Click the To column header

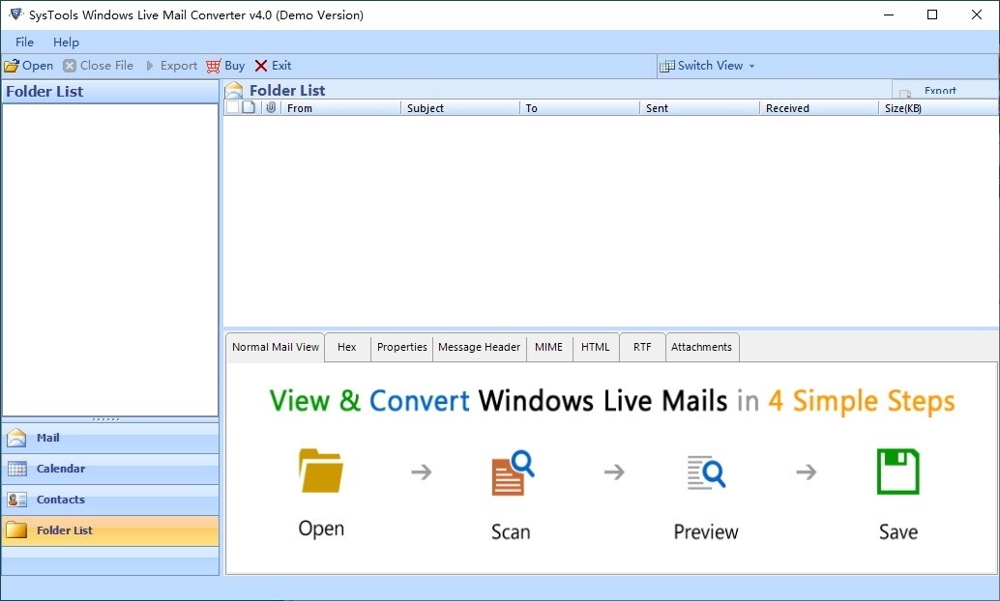(580, 108)
